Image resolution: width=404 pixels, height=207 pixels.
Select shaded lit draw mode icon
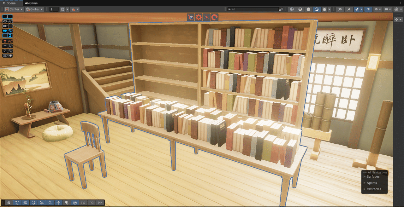pos(317,9)
